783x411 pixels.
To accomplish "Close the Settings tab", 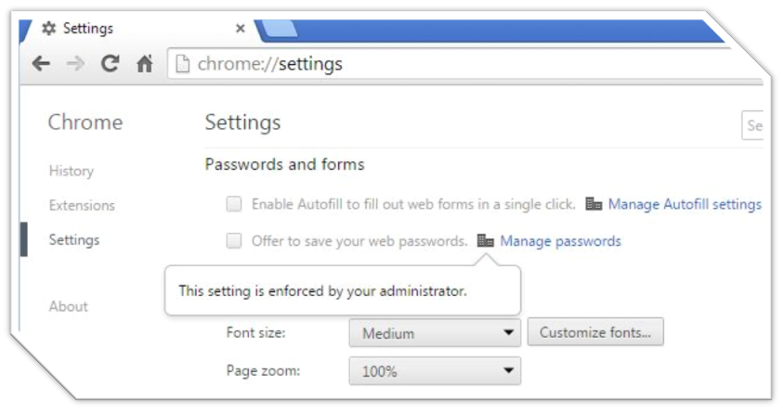I will tap(241, 29).
